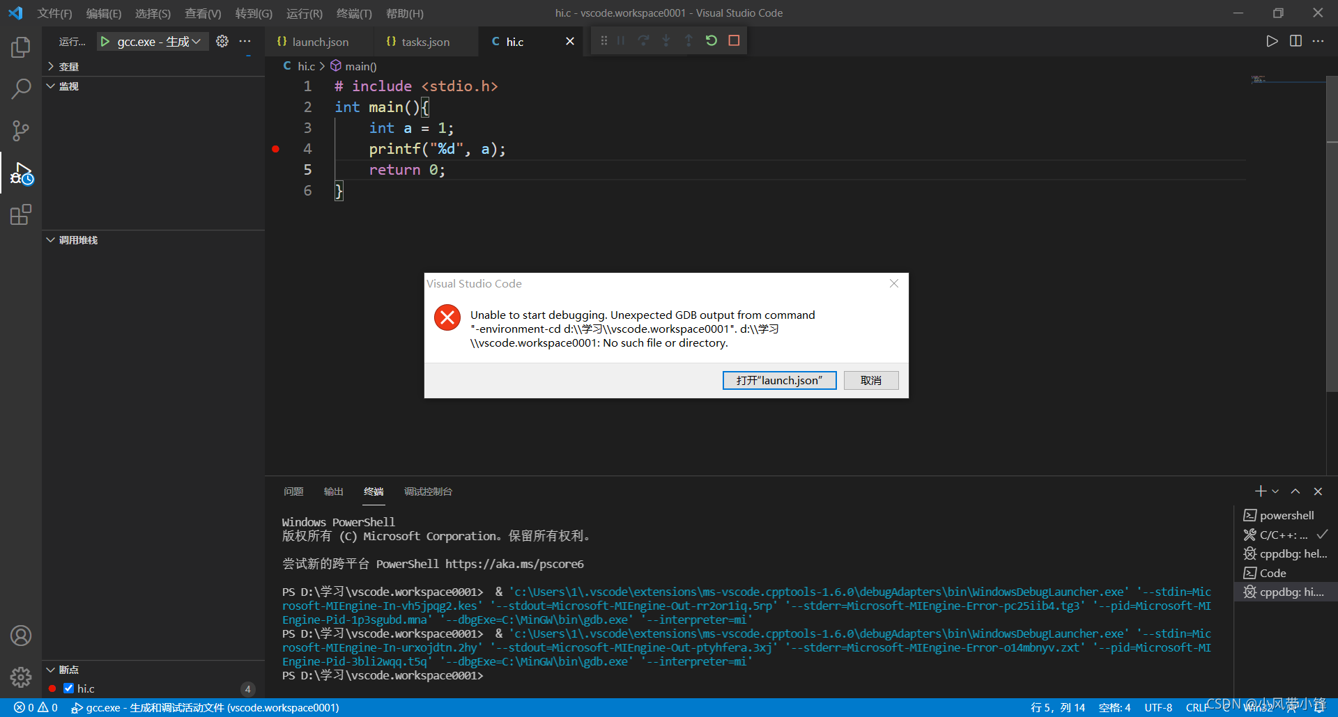Create a new terminal with the plus icon
The image size is (1338, 717).
coord(1261,491)
